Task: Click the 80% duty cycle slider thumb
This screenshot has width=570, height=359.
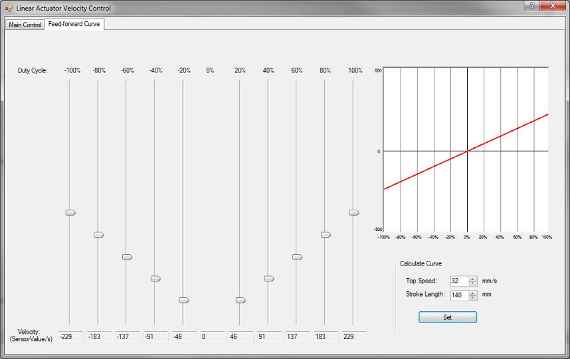Action: (326, 235)
